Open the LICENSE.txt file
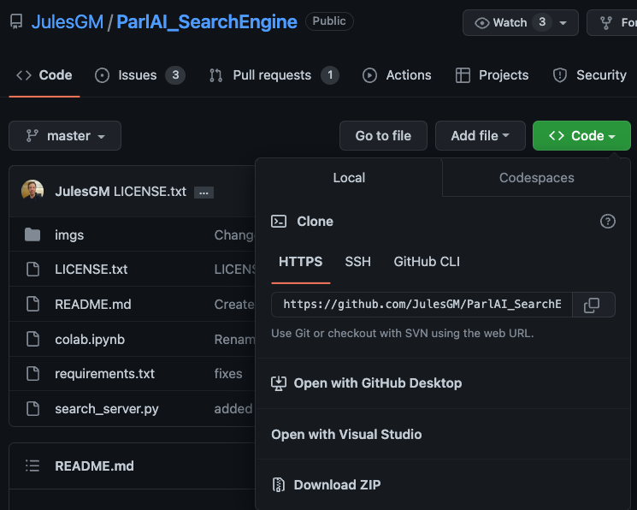 91,269
